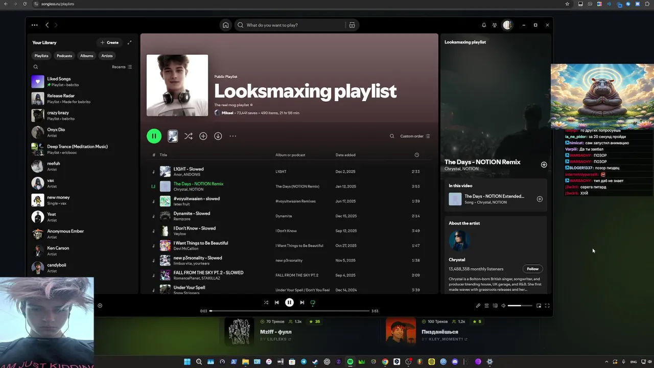The width and height of the screenshot is (654, 368).
Task: Add The Days - NOTION Remix to Liked Songs
Action: (544, 165)
